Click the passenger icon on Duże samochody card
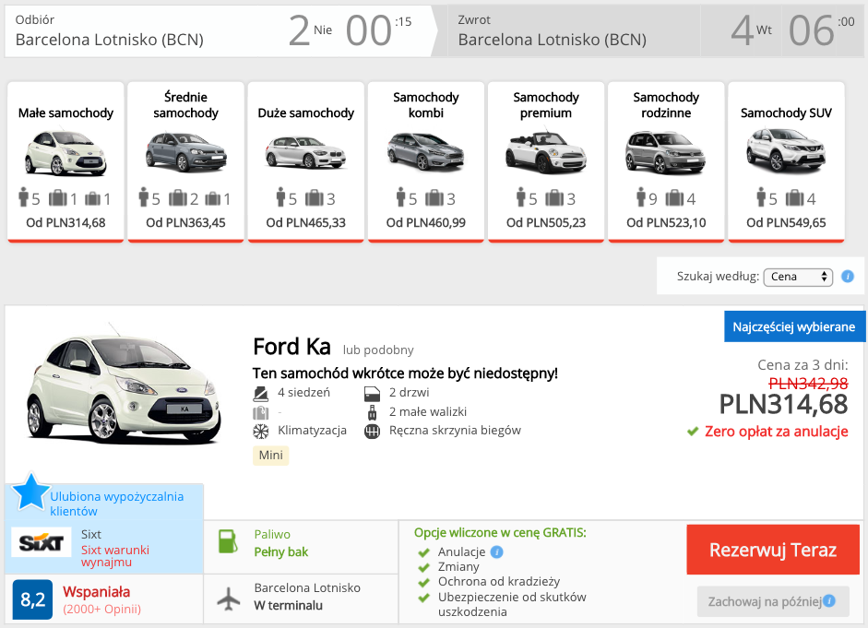Image resolution: width=868 pixels, height=628 pixels. pyautogui.click(x=280, y=196)
